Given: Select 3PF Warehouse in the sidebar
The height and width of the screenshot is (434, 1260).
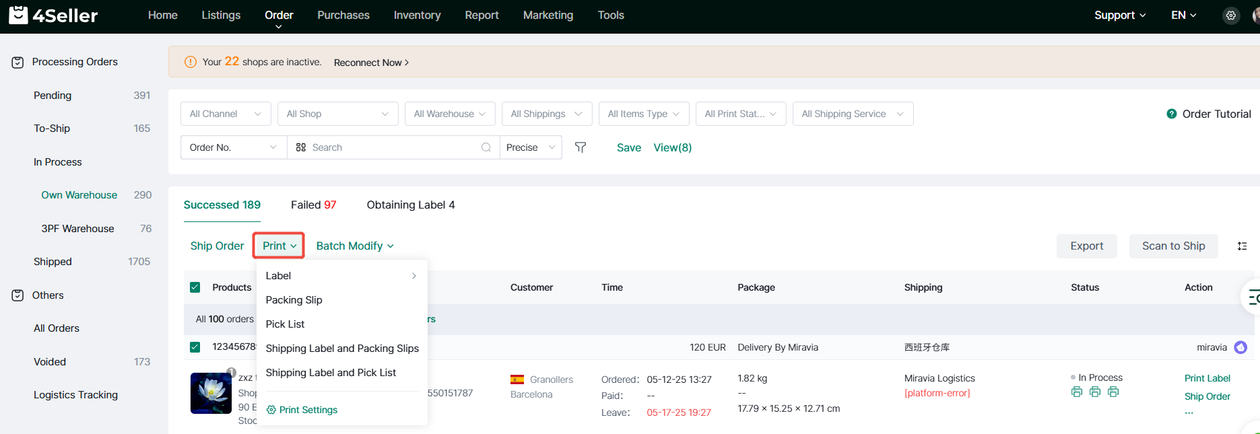Looking at the screenshot, I should [77, 229].
